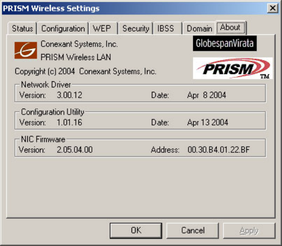Select the Security tab
Viewport: 282px width, 246px height.
click(136, 28)
